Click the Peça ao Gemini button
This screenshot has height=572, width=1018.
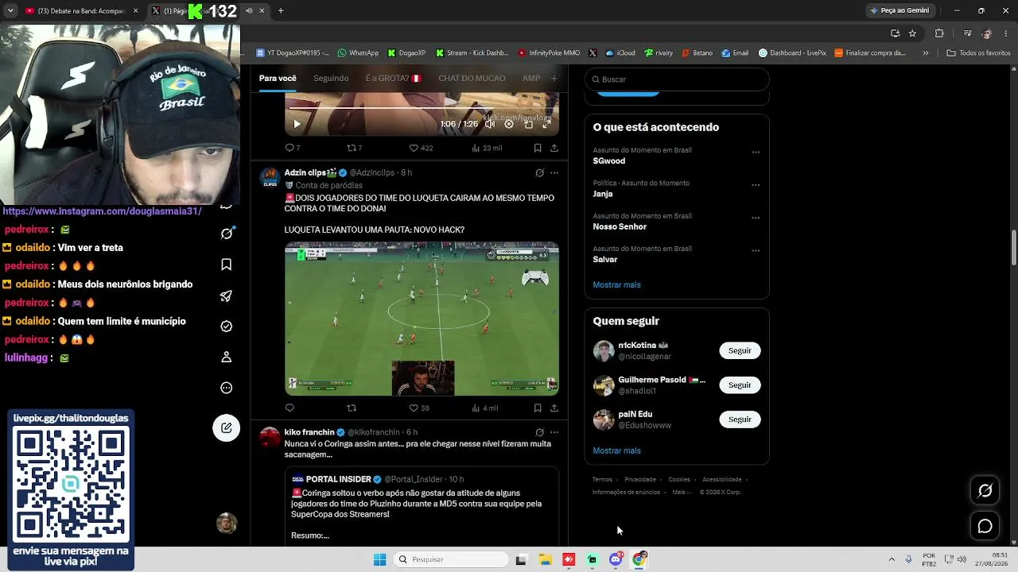(900, 10)
